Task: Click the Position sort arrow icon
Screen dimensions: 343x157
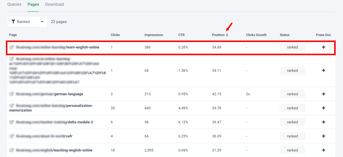Action: coord(227,35)
